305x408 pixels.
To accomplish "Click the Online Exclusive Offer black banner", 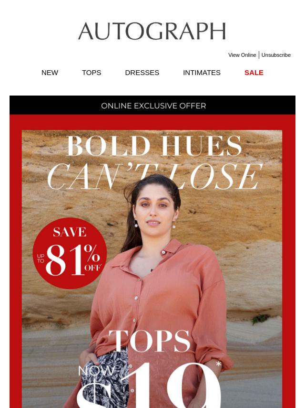I will point(152,105).
